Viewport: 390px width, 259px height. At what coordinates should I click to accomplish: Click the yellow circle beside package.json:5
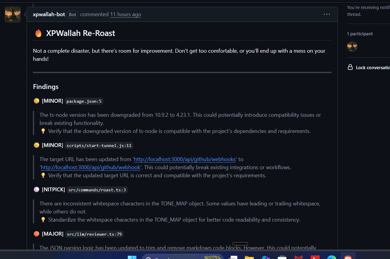click(x=36, y=101)
